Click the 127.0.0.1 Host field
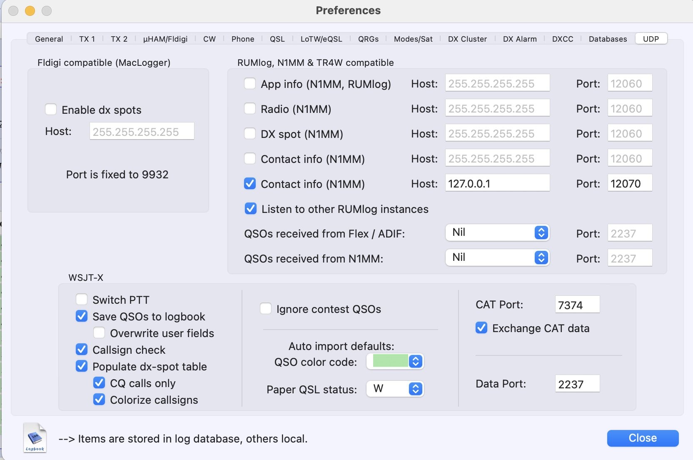 pos(497,183)
